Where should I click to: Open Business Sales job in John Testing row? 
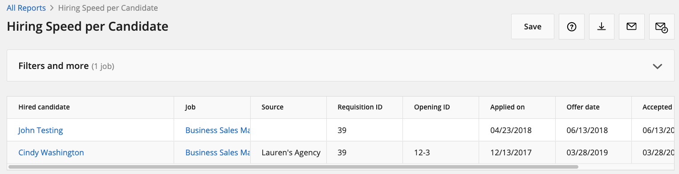(218, 130)
